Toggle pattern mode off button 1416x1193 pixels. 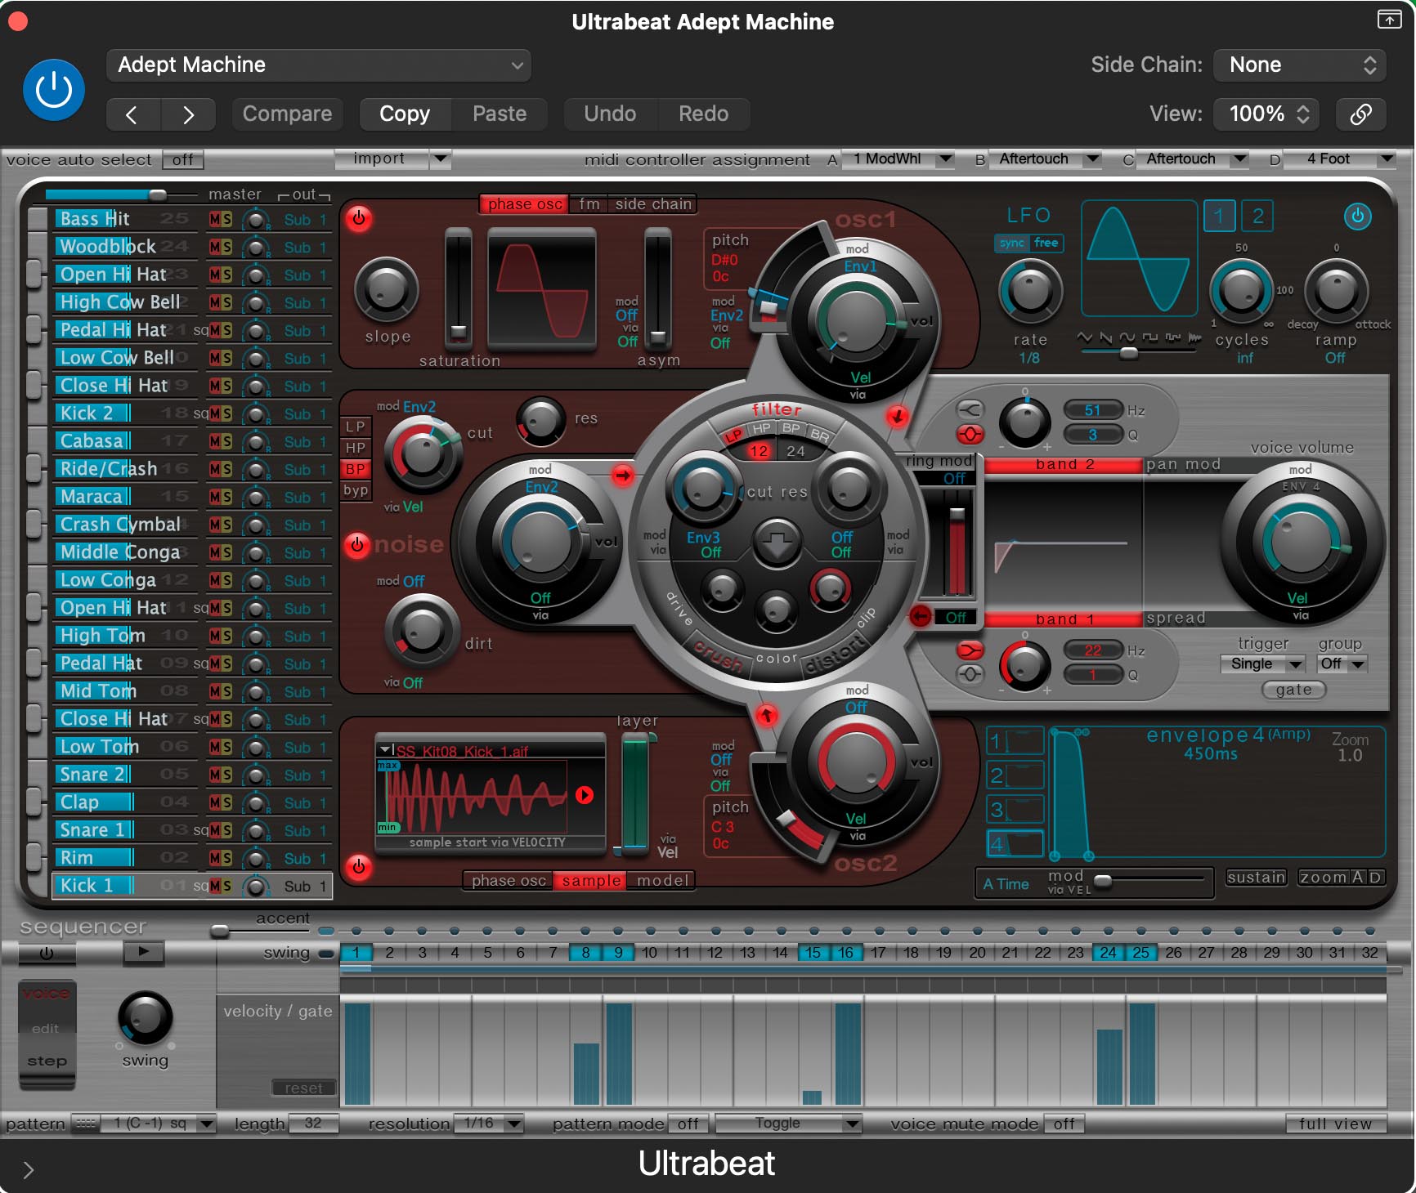pyautogui.click(x=688, y=1124)
